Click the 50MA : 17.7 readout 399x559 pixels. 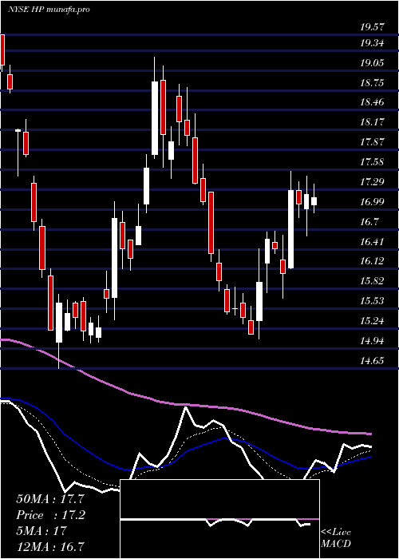(x=50, y=499)
